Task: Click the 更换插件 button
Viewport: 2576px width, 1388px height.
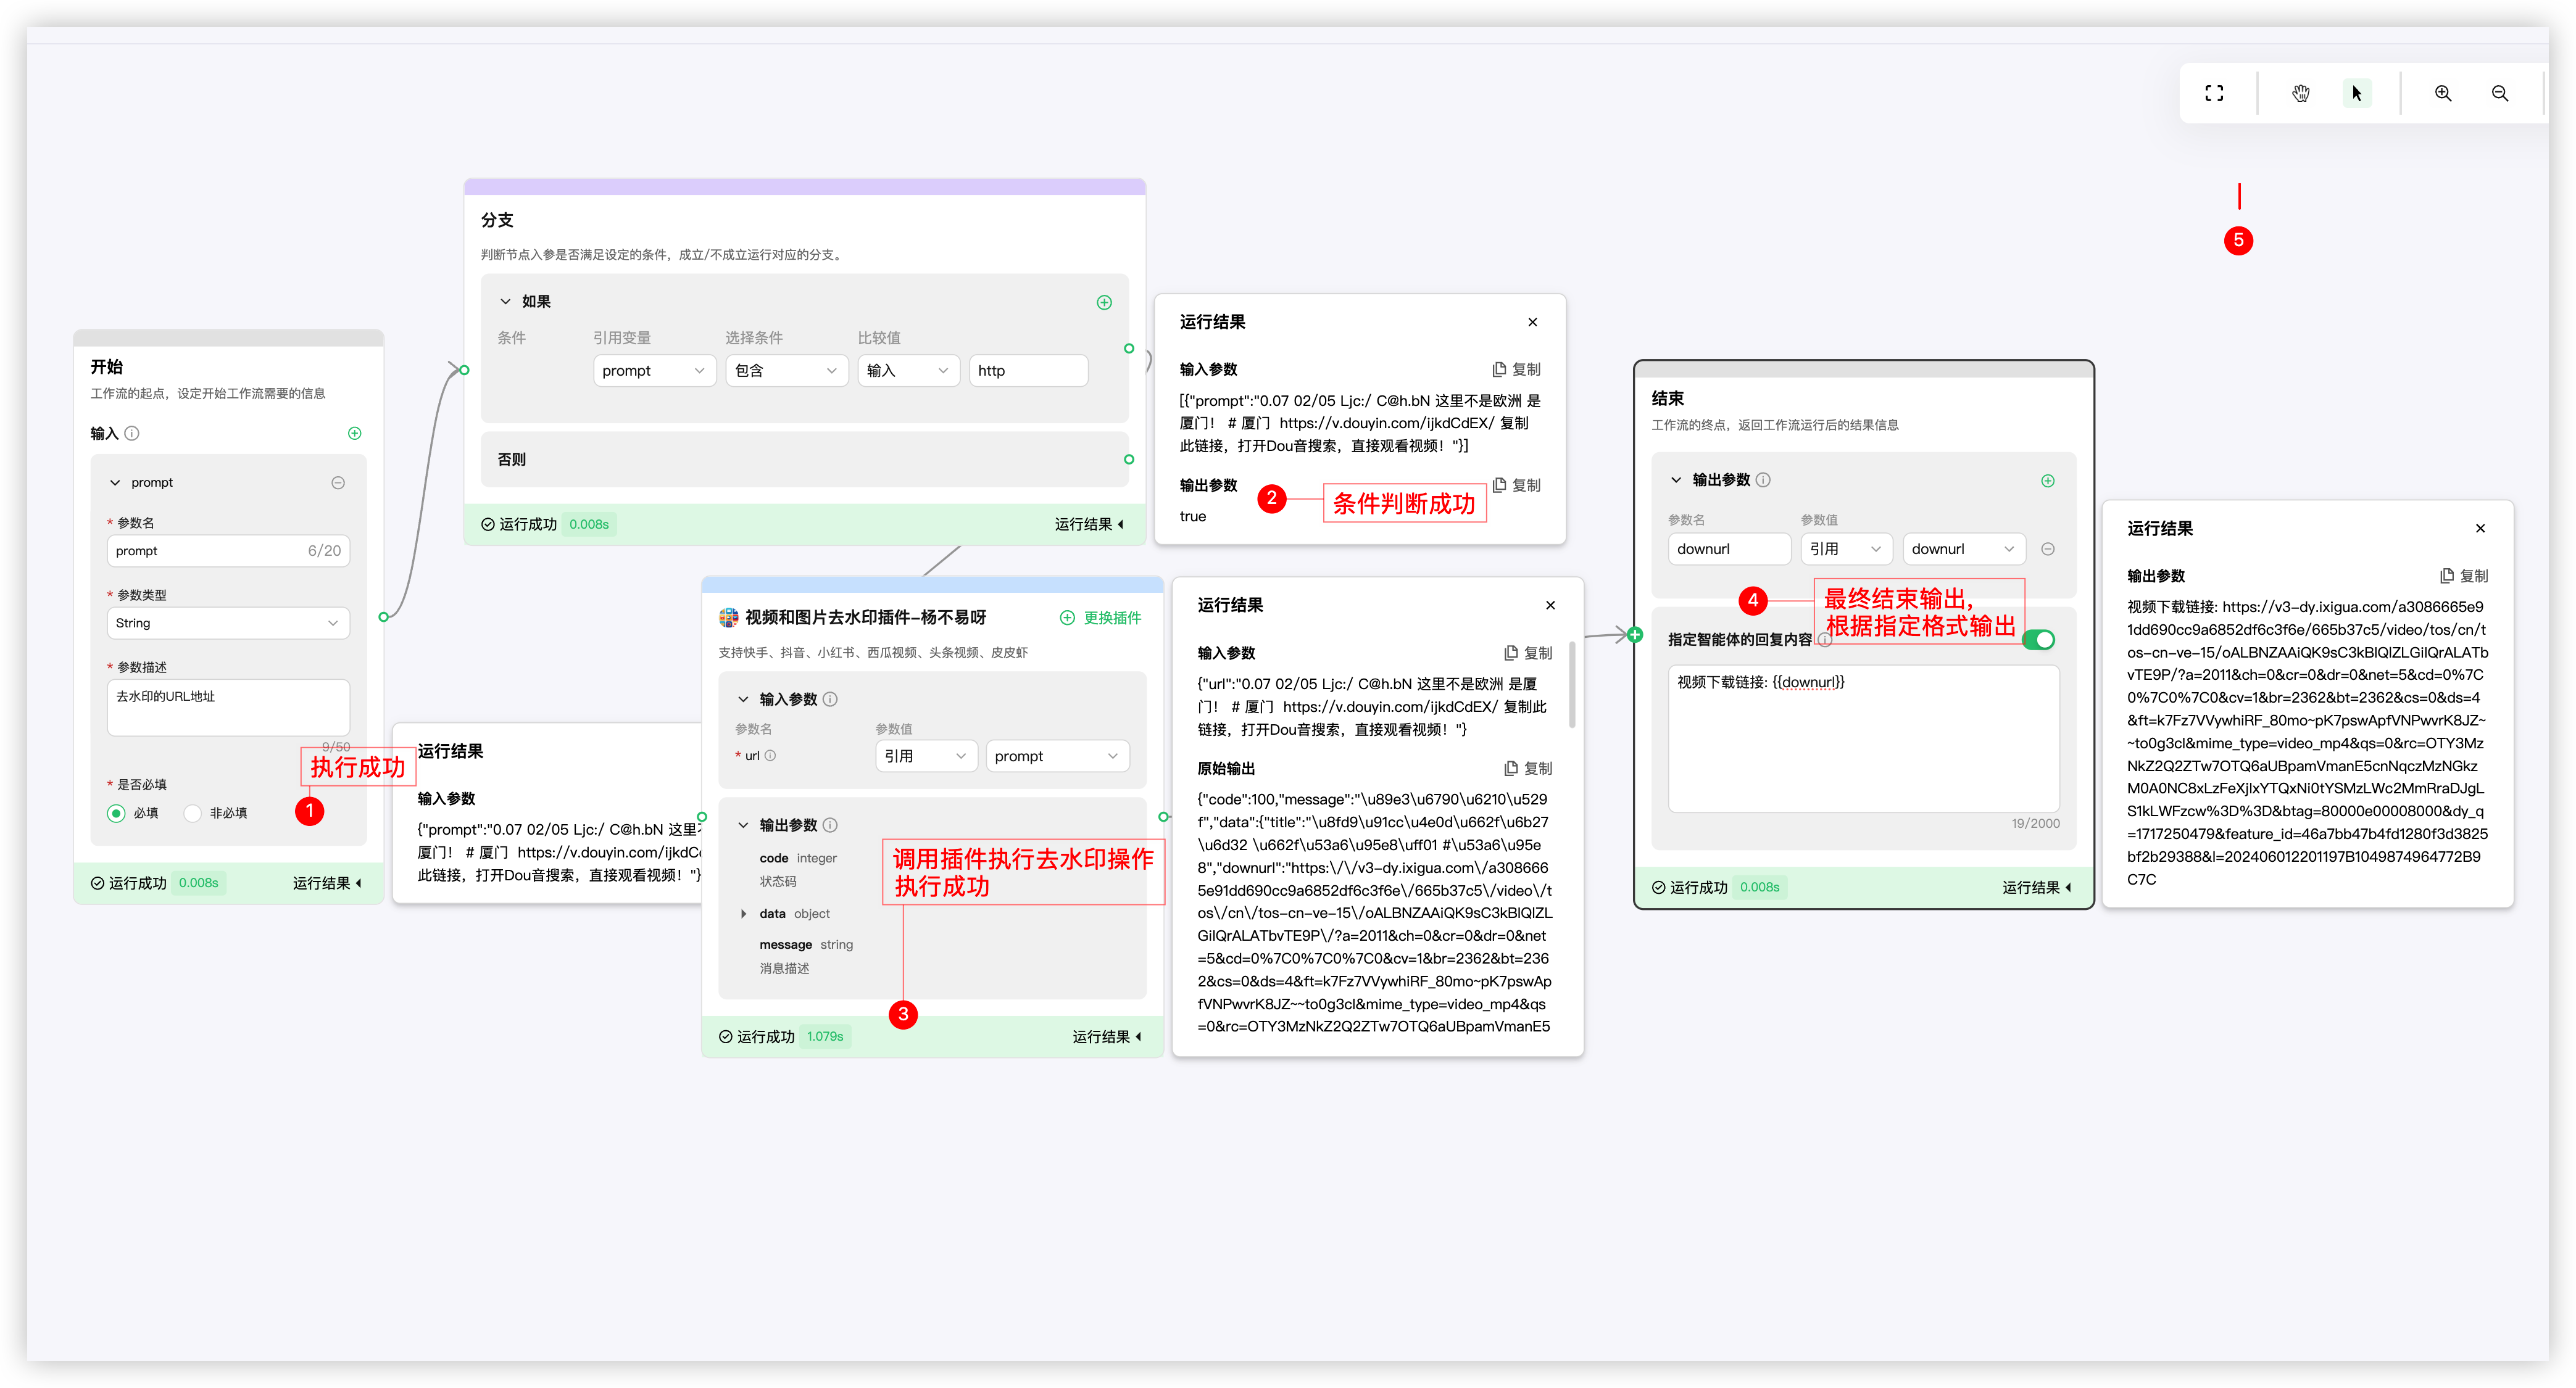Action: pyautogui.click(x=1100, y=618)
